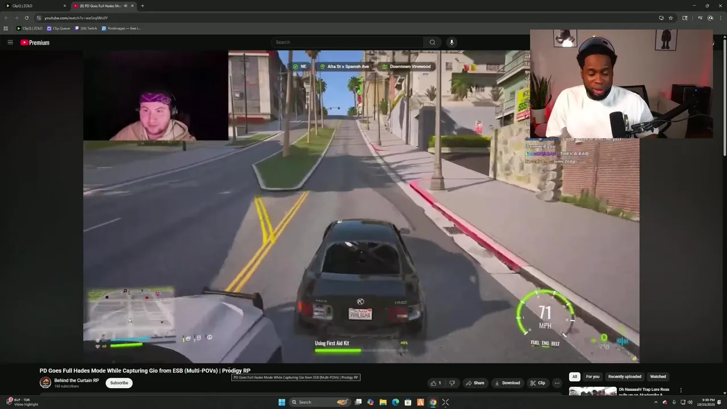Subscribe to Behind the Curtain RP
Viewport: 727px width, 409px height.
pos(119,383)
